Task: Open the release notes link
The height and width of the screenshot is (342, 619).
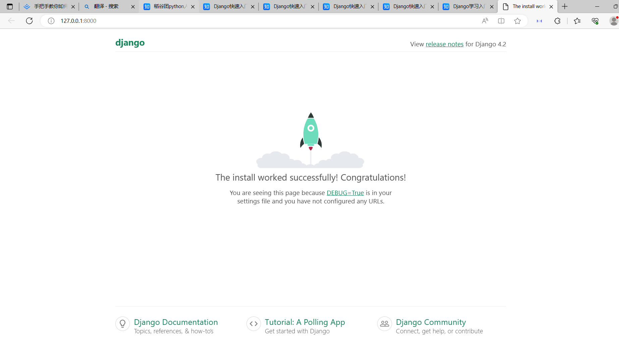Action: click(x=445, y=44)
